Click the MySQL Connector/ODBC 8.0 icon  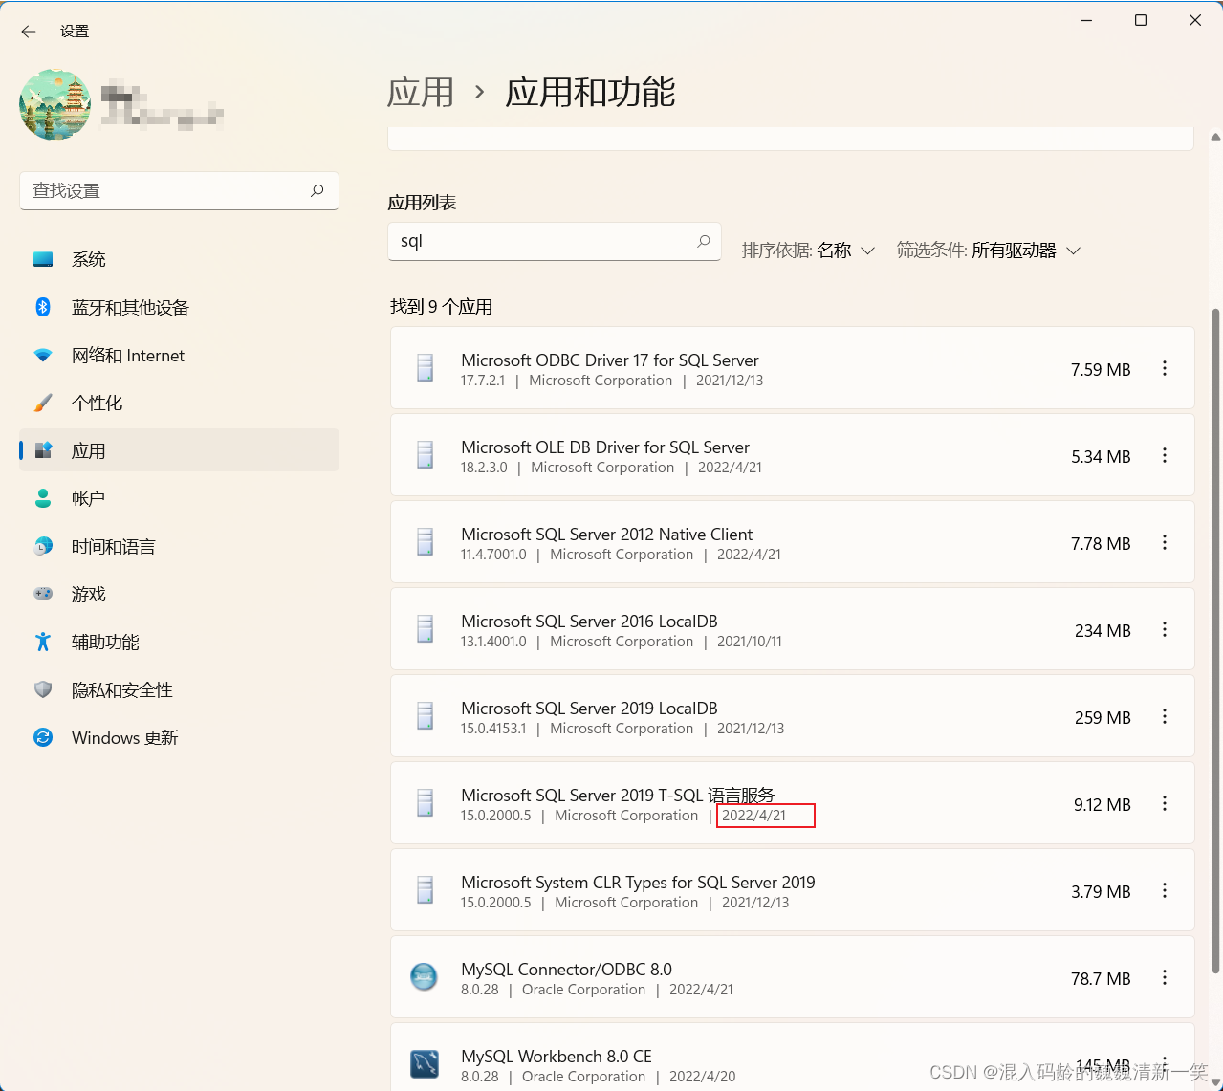pos(424,977)
